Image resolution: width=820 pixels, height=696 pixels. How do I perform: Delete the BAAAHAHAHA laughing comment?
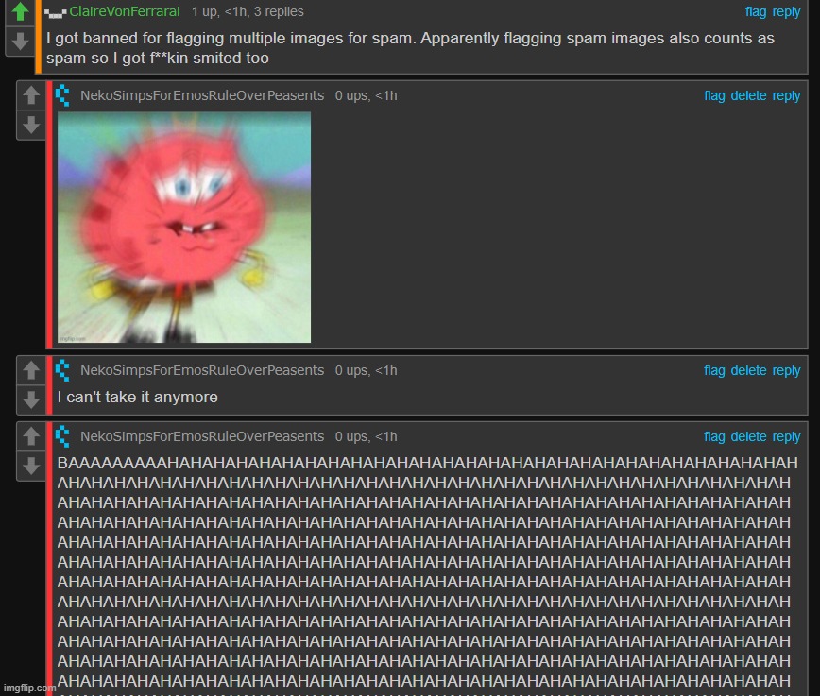748,436
